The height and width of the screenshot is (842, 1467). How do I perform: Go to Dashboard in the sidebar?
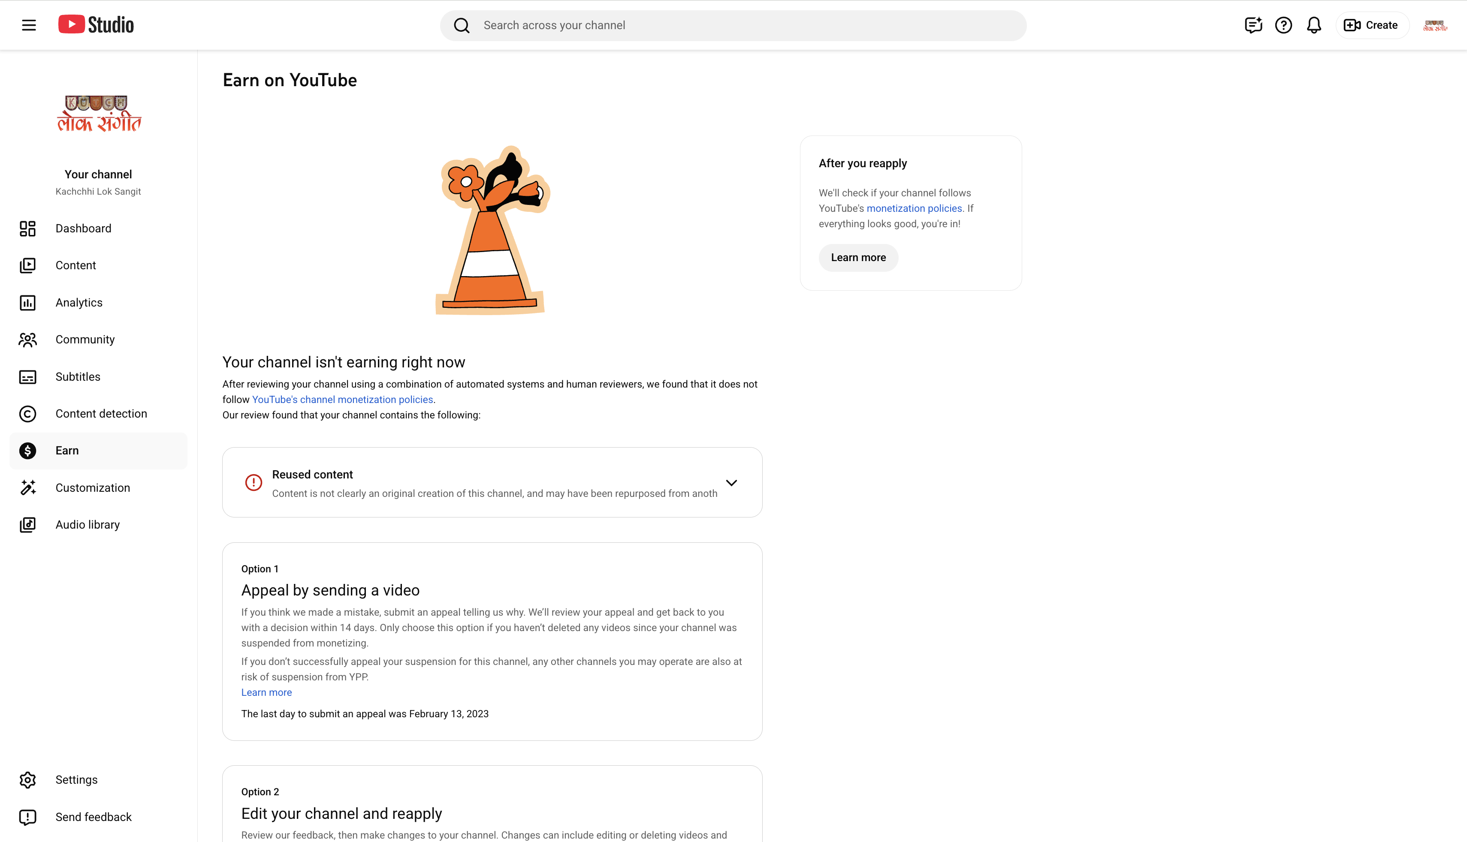98,229
